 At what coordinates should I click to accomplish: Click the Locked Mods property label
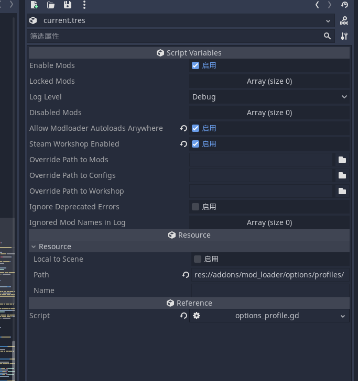tap(52, 81)
